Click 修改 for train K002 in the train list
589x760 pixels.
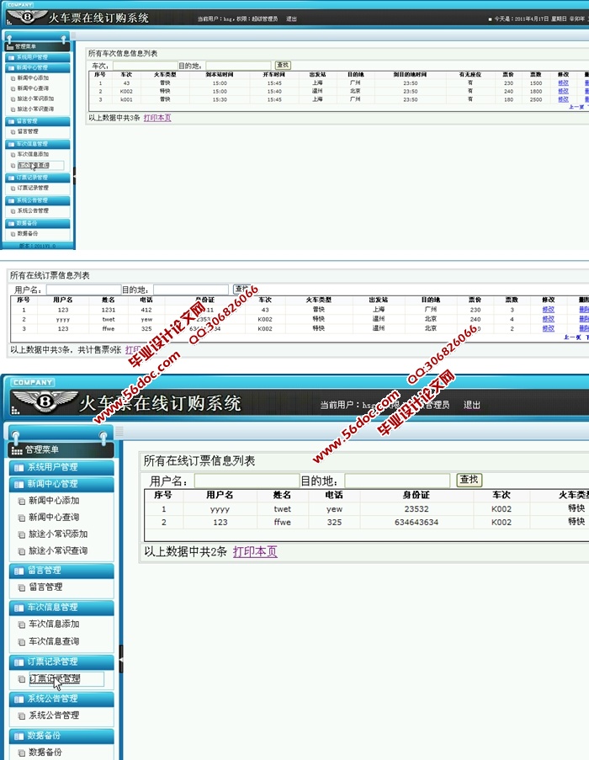click(563, 91)
